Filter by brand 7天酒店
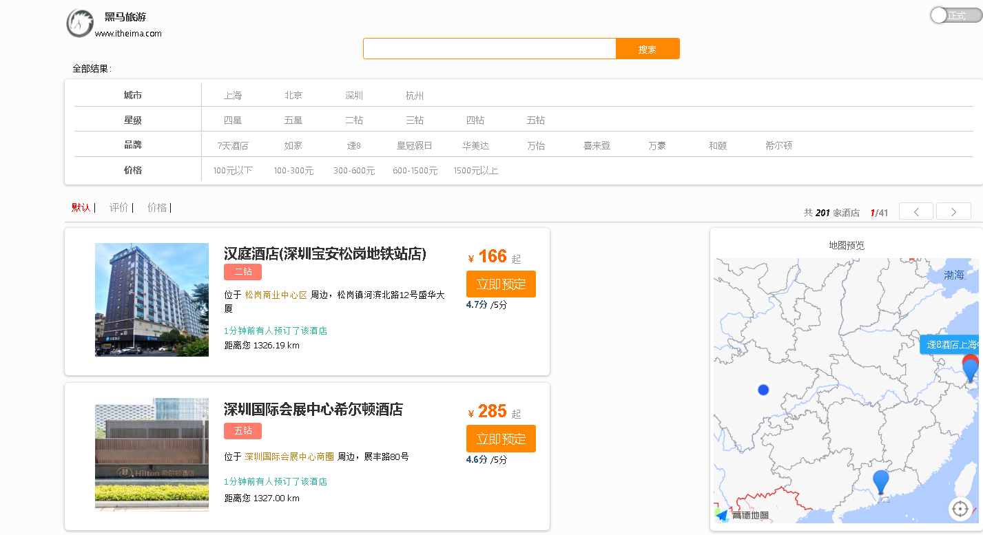The width and height of the screenshot is (983, 535). pos(233,146)
